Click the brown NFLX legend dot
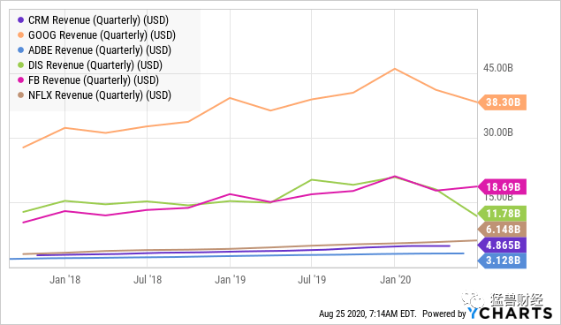This screenshot has height=325, width=561. click(20, 95)
